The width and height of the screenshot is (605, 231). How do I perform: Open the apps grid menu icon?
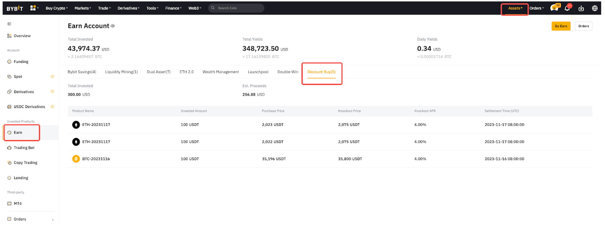coord(33,8)
